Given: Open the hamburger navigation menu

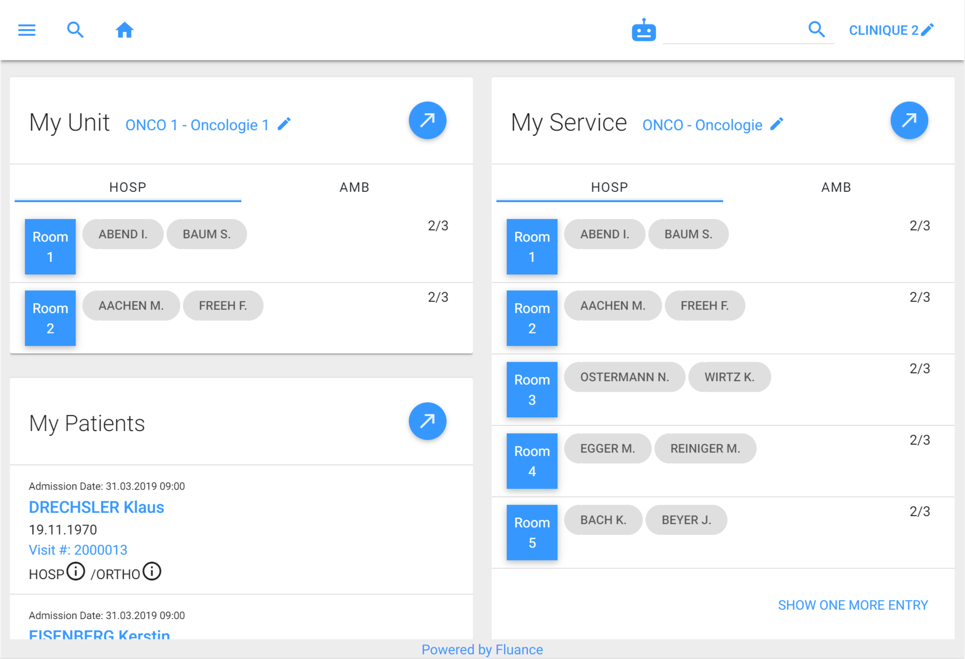Looking at the screenshot, I should (27, 30).
